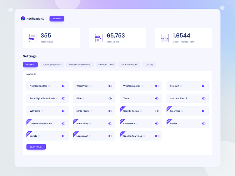Click the PRO badge on Gravity Forms
Viewport: 235px width, 176px height.
[122, 108]
